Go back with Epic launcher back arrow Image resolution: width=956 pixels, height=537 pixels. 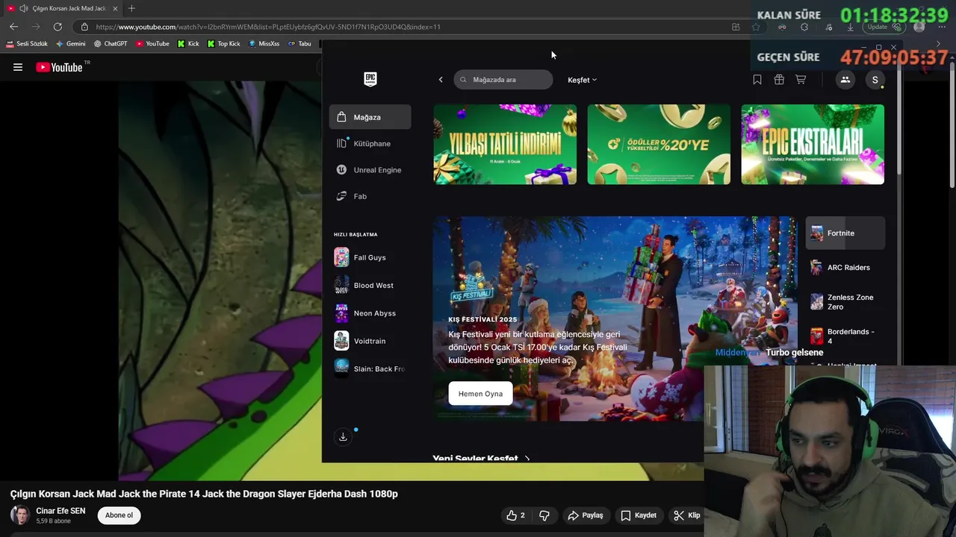(x=441, y=80)
